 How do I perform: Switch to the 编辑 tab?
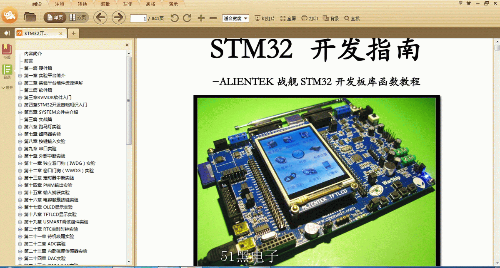tap(105, 4)
